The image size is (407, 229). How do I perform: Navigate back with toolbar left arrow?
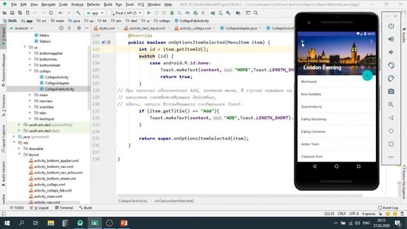[x=60, y=13]
